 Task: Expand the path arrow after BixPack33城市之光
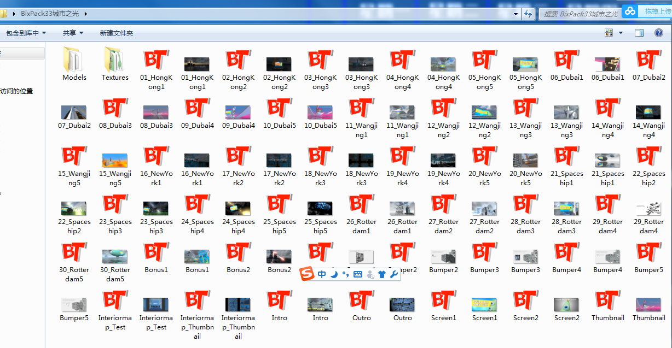click(86, 14)
